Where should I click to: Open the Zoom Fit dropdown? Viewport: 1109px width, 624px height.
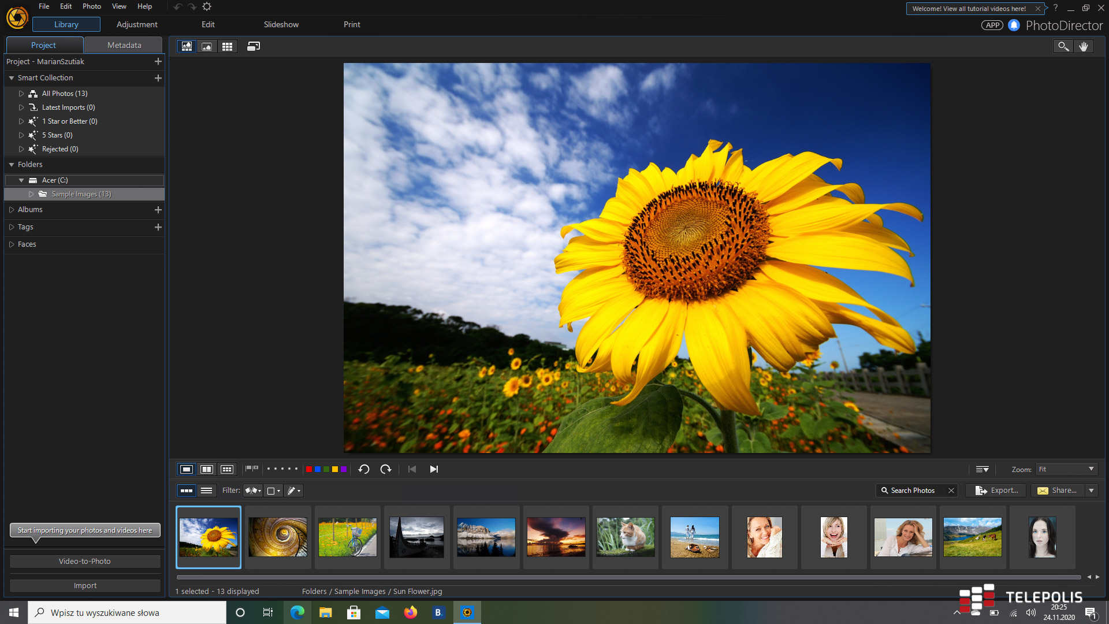(1066, 469)
